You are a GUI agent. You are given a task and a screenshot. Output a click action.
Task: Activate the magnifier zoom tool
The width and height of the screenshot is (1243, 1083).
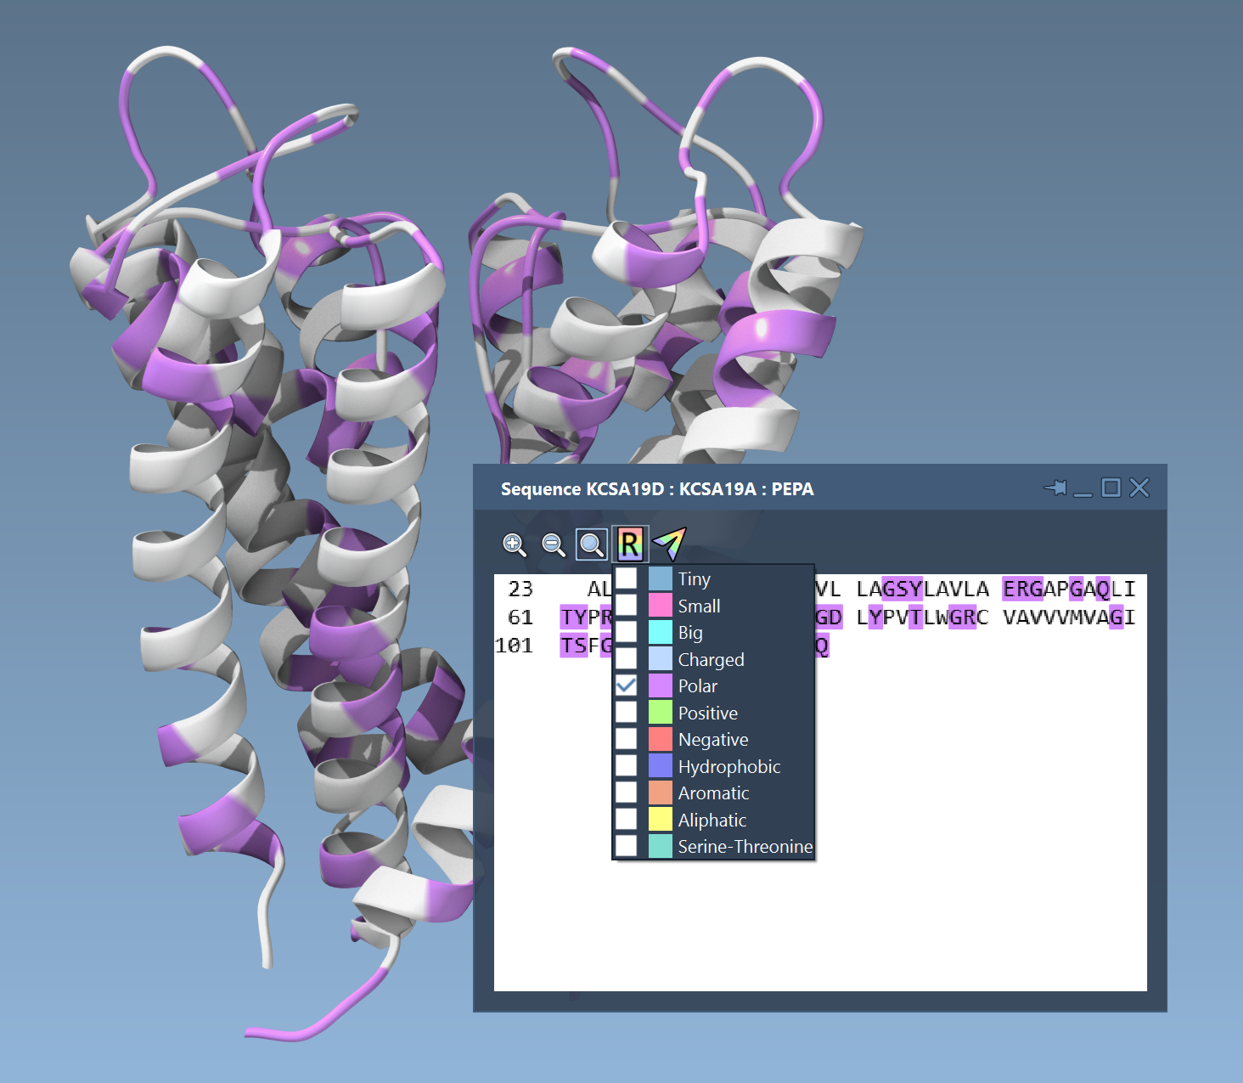coord(590,545)
